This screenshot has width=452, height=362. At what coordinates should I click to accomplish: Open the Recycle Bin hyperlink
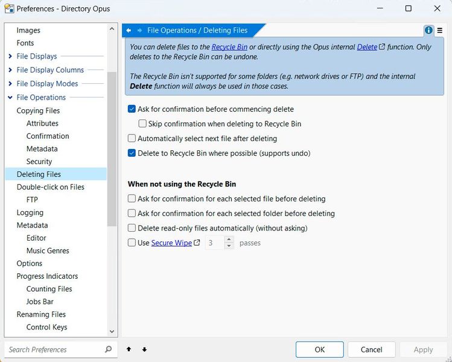click(229, 47)
